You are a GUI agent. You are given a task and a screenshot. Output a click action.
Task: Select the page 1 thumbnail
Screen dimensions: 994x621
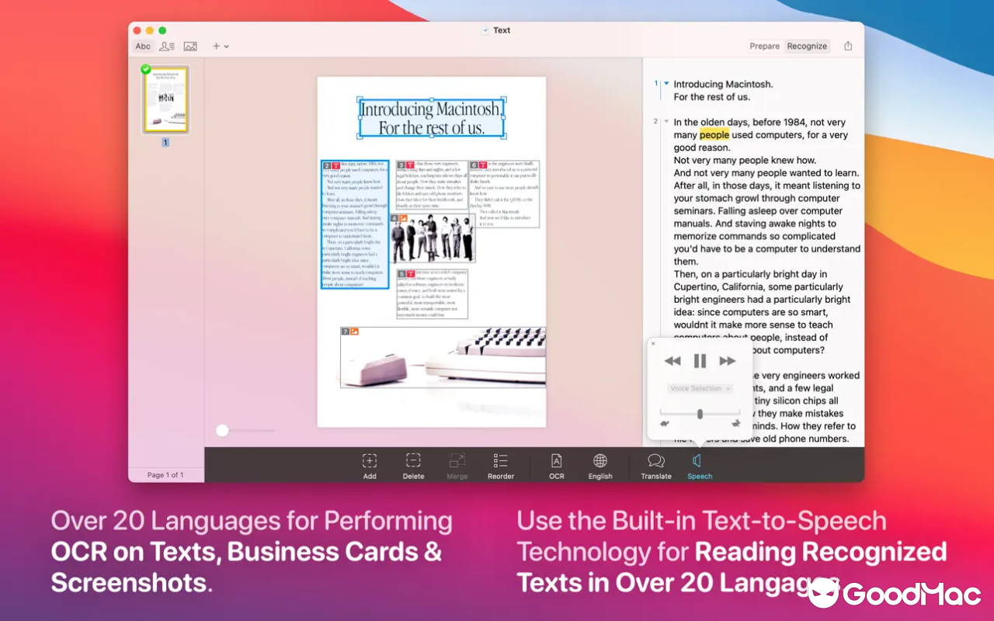tap(165, 99)
